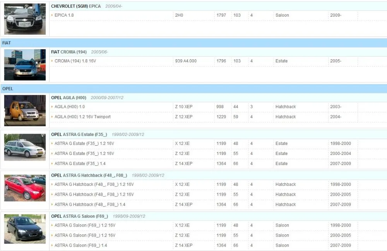The image size is (387, 251).
Task: Click the 2005- year in Croma row
Action: click(x=336, y=61)
